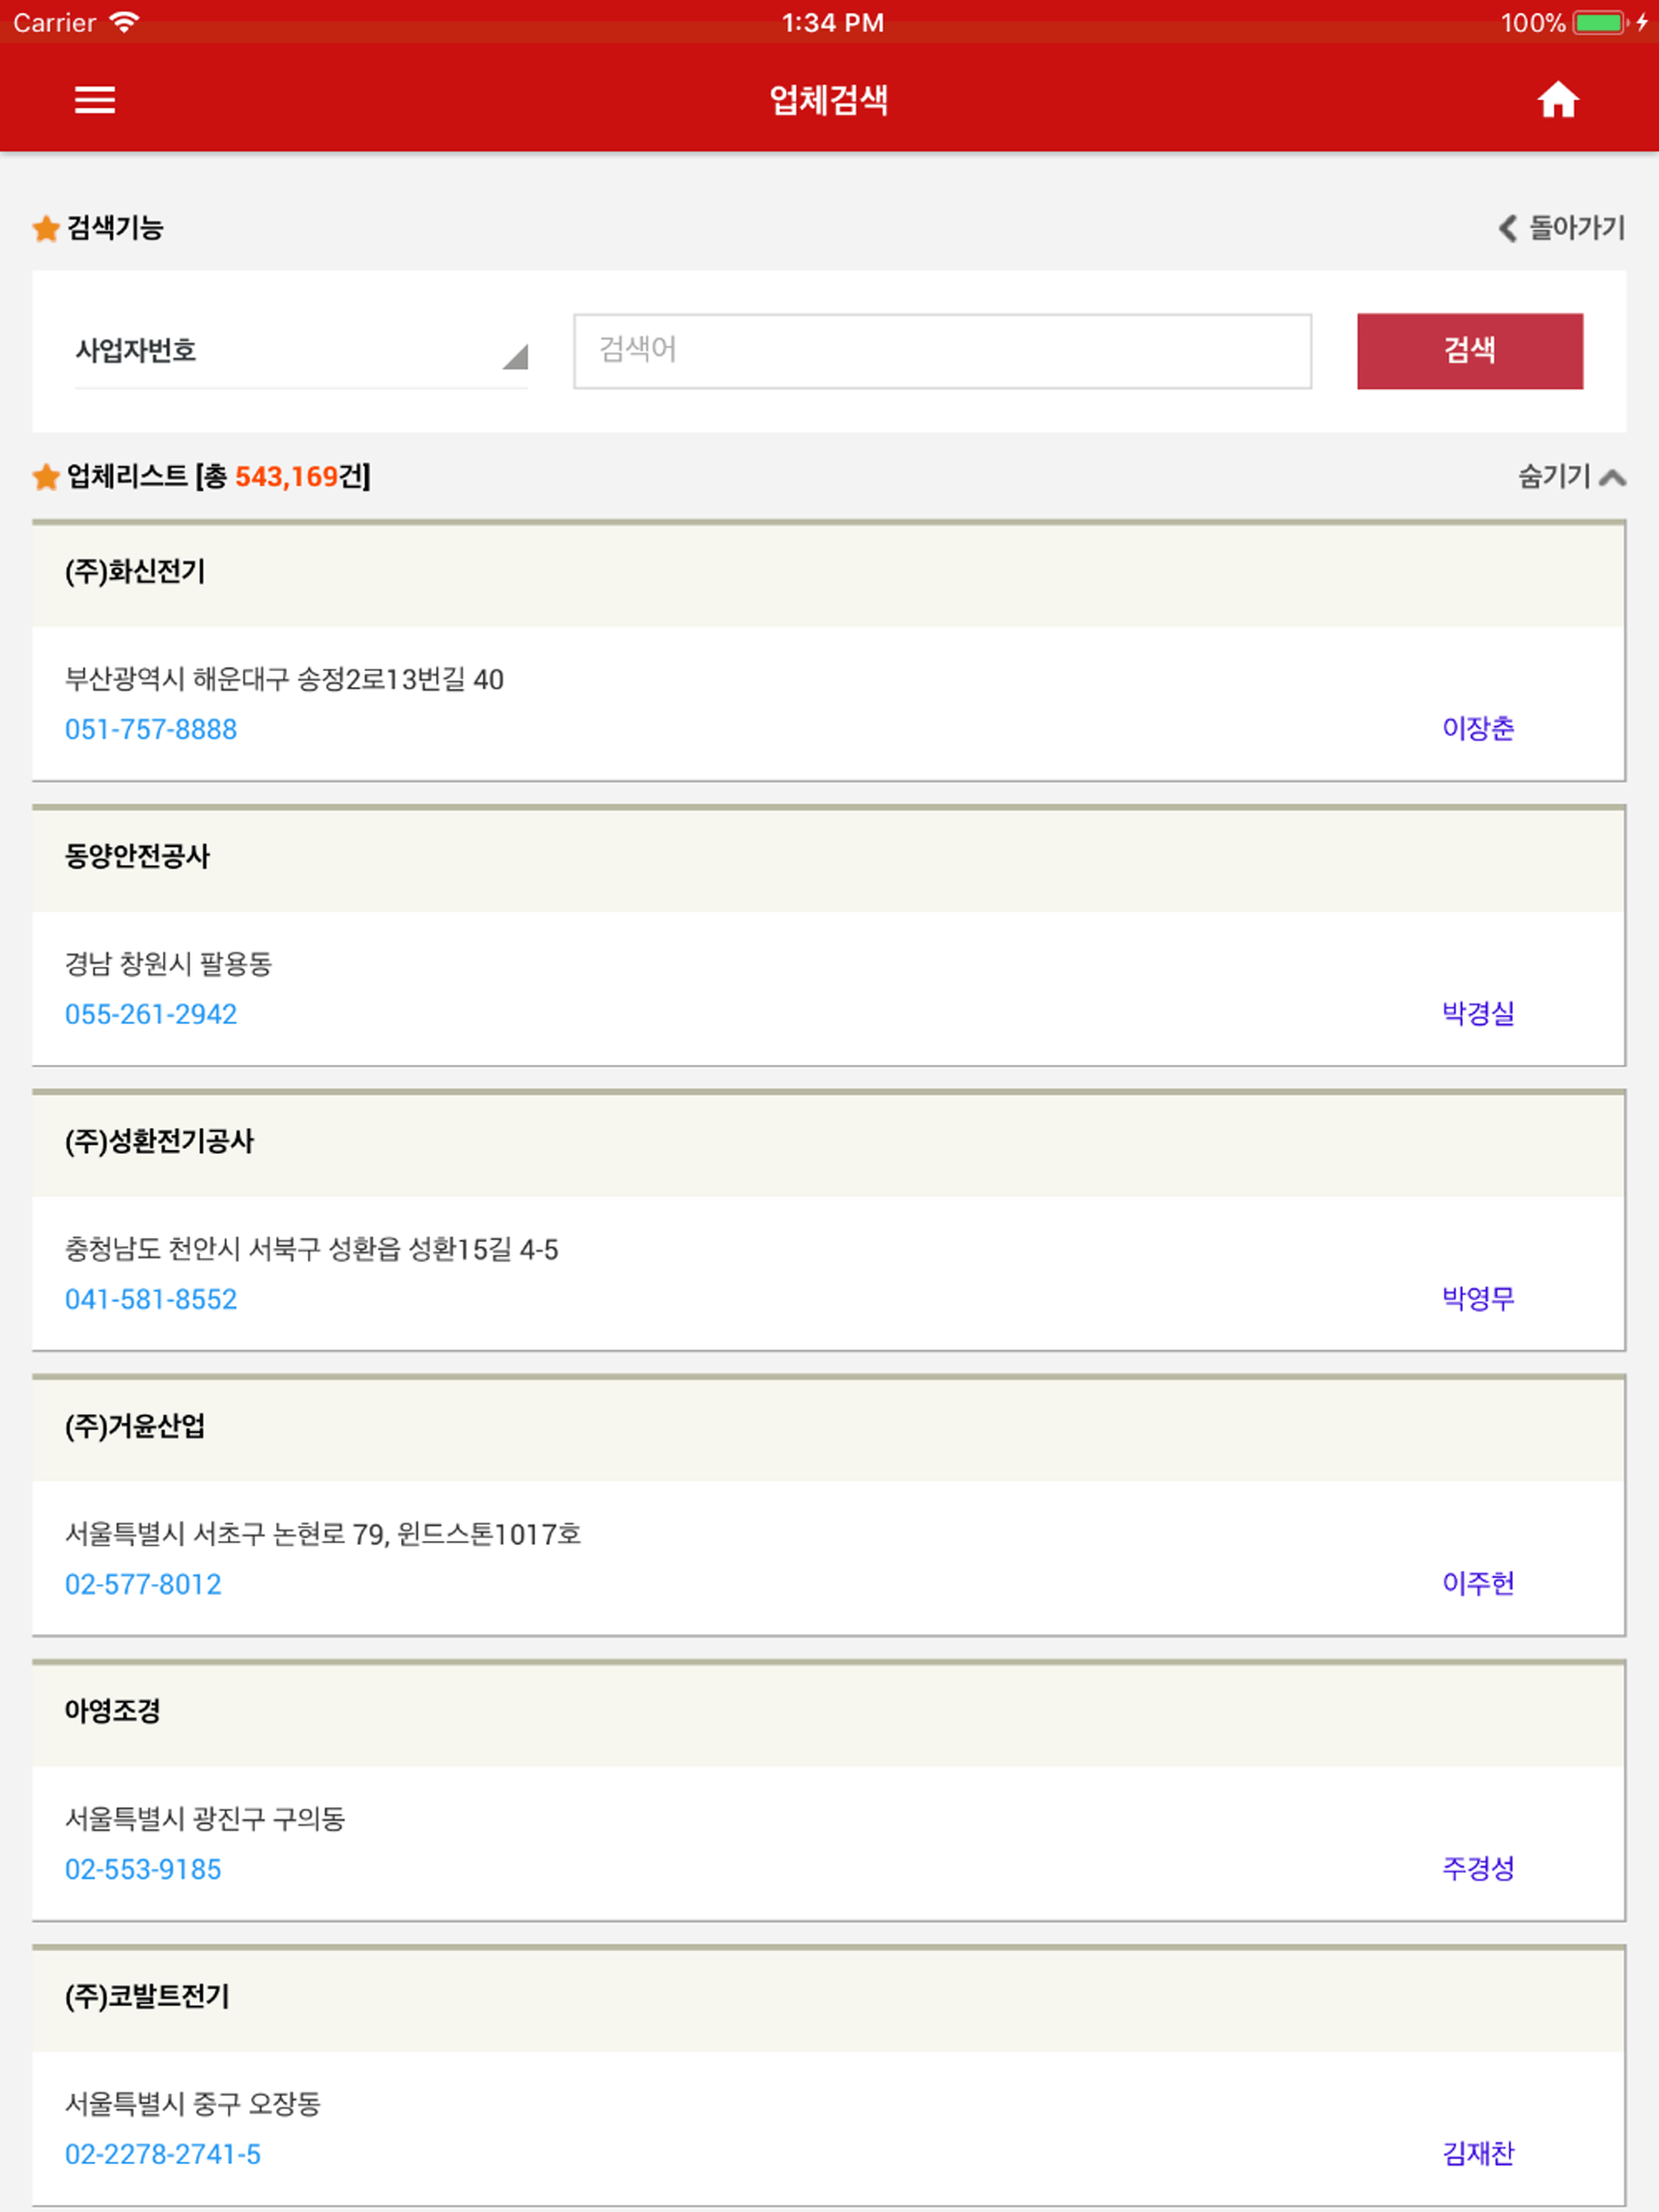Tap the Wi-Fi icon in status bar
Viewport: 1659px width, 2212px height.
124,22
